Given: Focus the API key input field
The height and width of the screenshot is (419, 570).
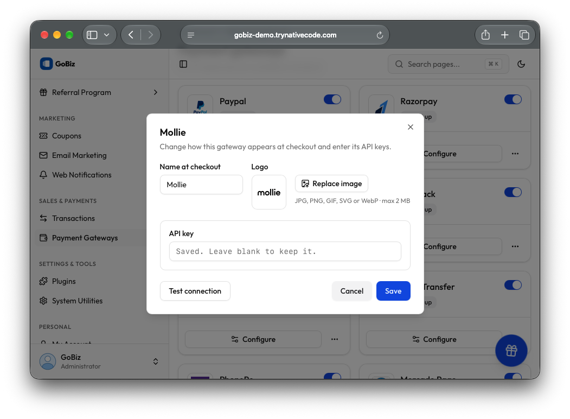Looking at the screenshot, I should pyautogui.click(x=285, y=251).
